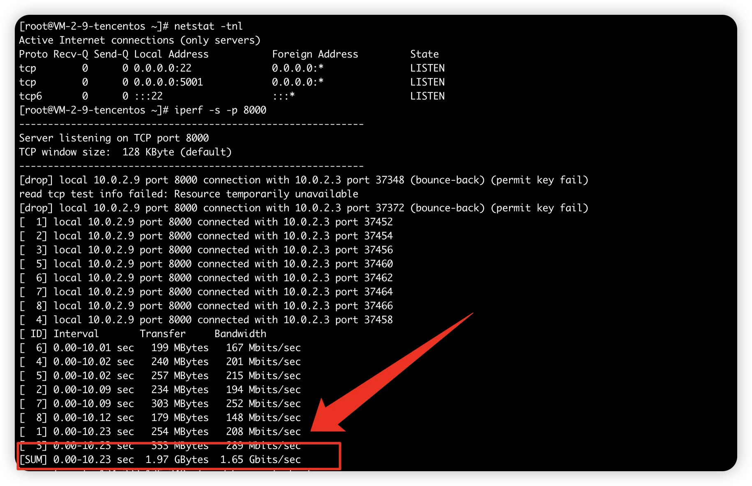Click connection line with port 37454
Screen dimensions: 752x486
(206, 236)
